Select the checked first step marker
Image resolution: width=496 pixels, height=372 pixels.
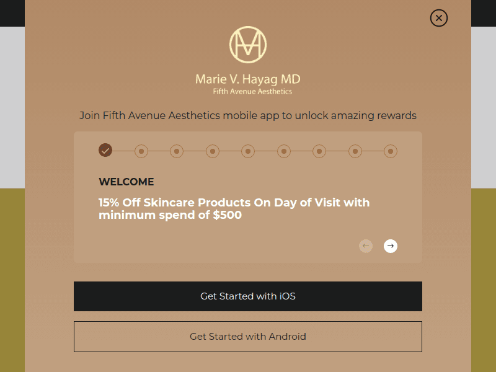(x=105, y=150)
